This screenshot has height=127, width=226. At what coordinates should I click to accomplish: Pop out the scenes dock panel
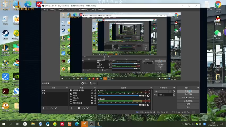[67, 88]
